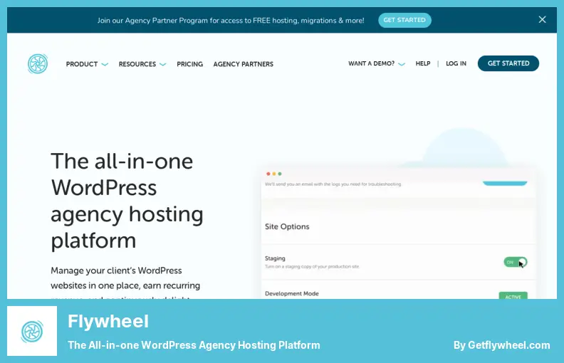The height and width of the screenshot is (363, 564).
Task: Click the 'By Getflywheel.com' text
Action: pyautogui.click(x=502, y=345)
